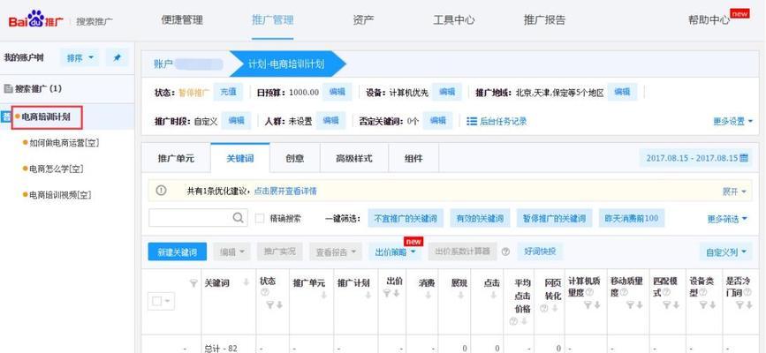The height and width of the screenshot is (353, 766).
Task: Open the 资产 top menu
Action: point(363,20)
